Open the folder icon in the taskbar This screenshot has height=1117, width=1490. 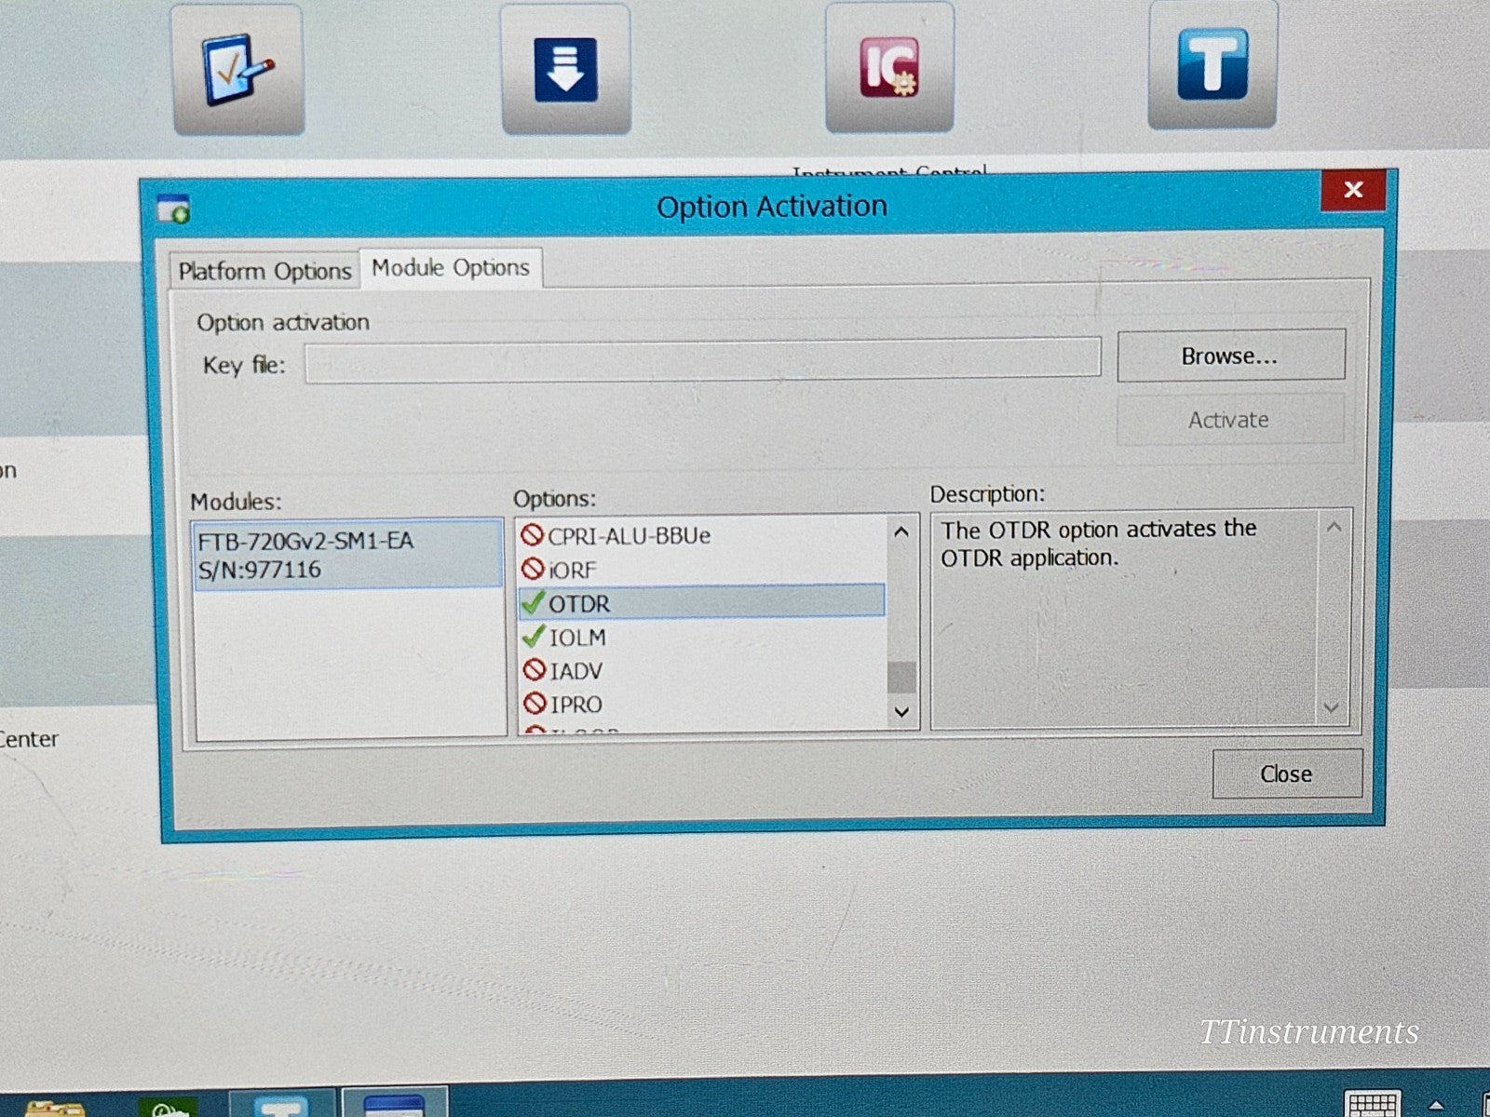tap(58, 1108)
